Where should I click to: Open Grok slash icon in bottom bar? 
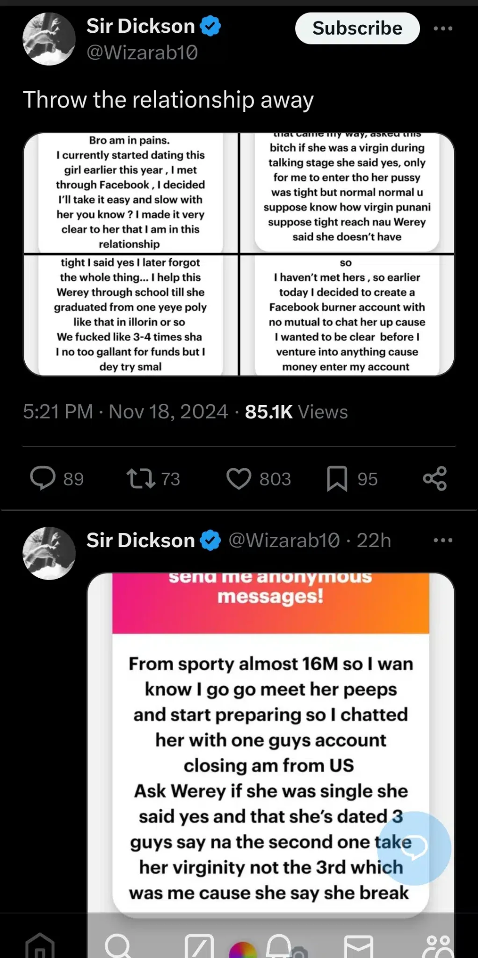(199, 946)
